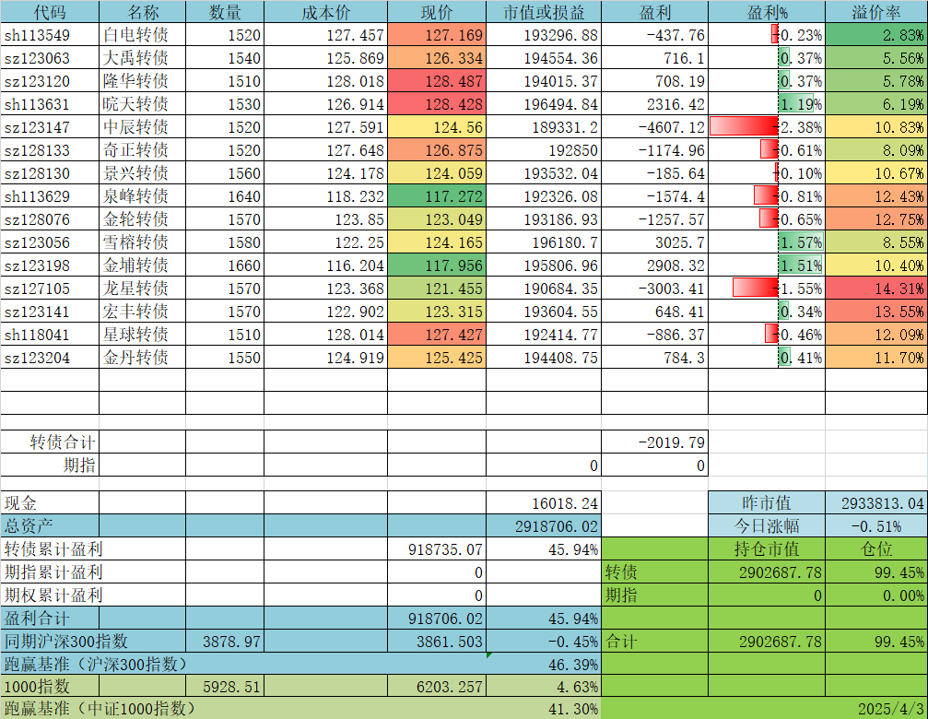Select the 总资产 label cell
The height and width of the screenshot is (719, 928).
coord(50,526)
